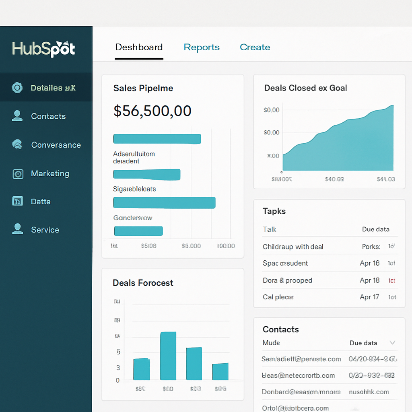Select the tallest forecast chart bar
Viewport: 412px width, 412px height.
pos(168,356)
